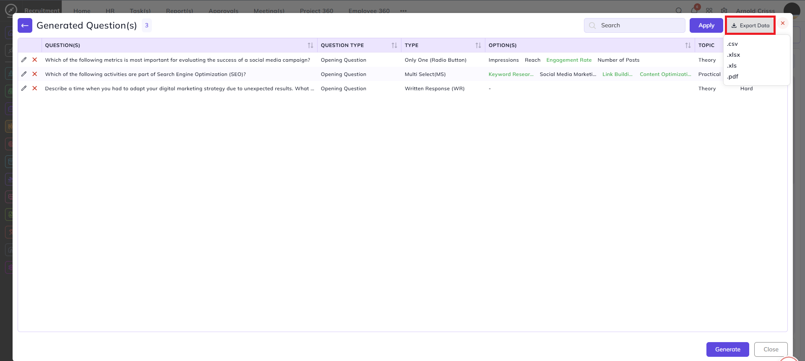Click 'Multi Select(MS)' type cell
Image resolution: width=805 pixels, height=361 pixels.
(x=425, y=74)
